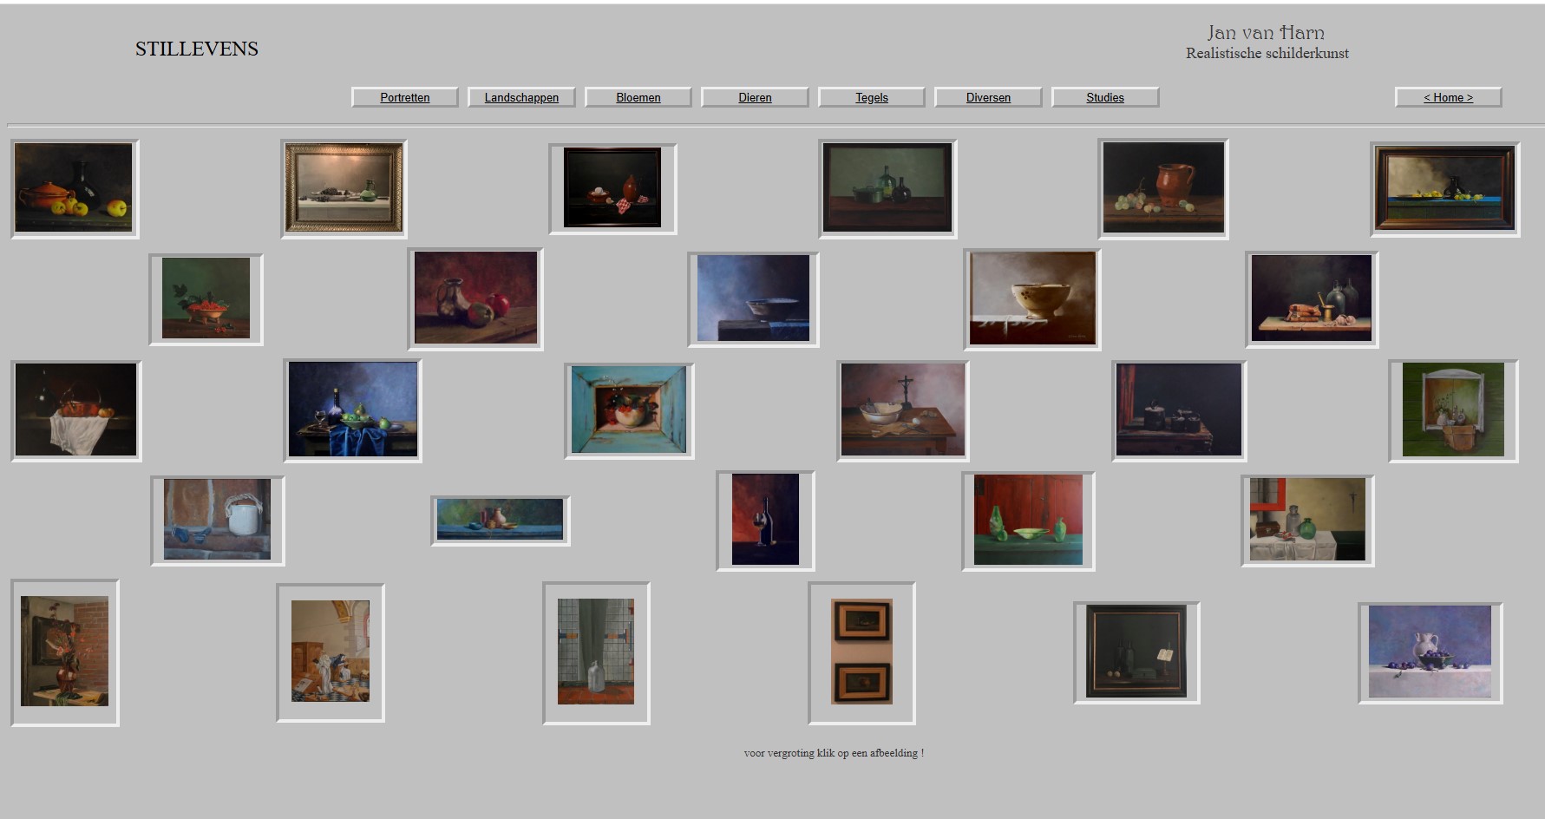
Task: Enlarge the painting with orange pot and yellow apples
Action: click(x=75, y=188)
